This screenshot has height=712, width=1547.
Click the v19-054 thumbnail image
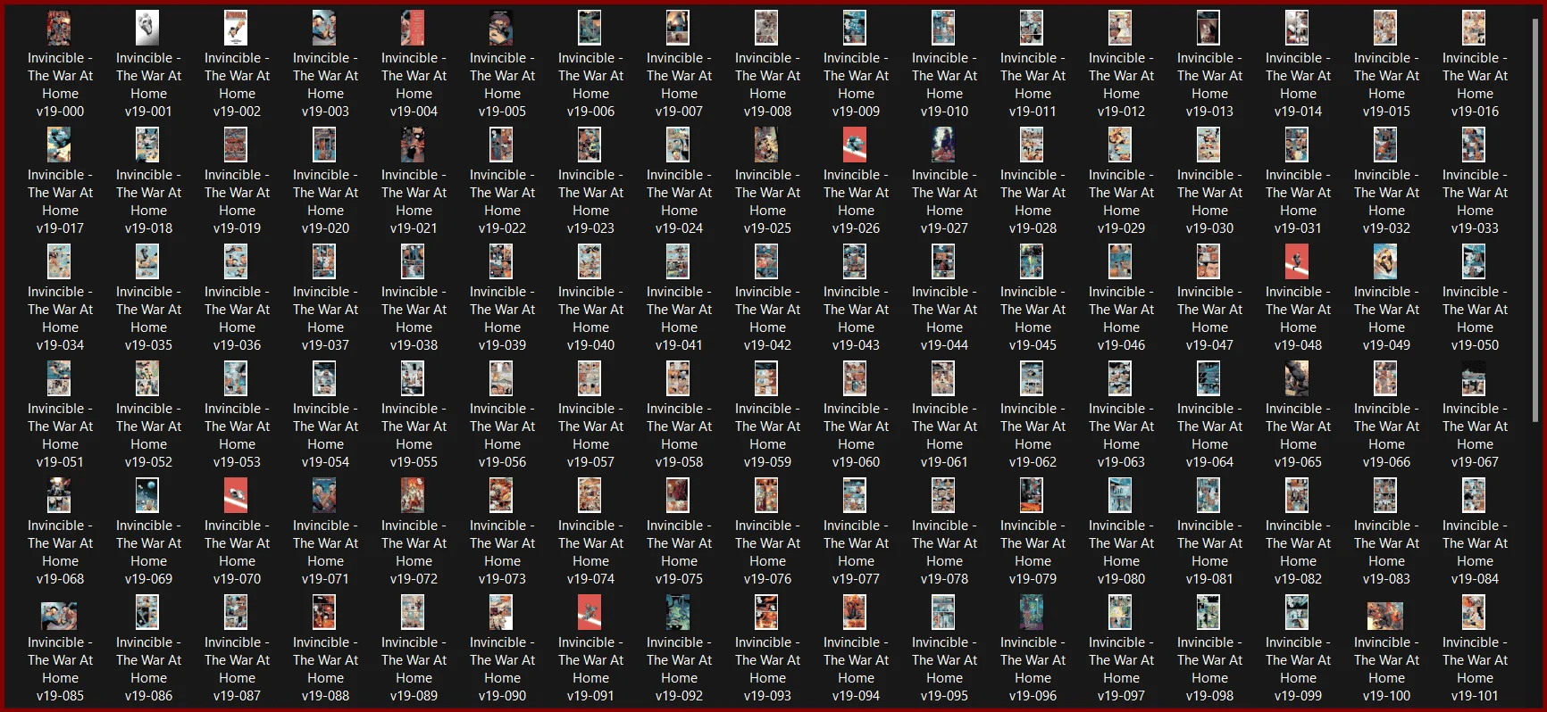(325, 379)
